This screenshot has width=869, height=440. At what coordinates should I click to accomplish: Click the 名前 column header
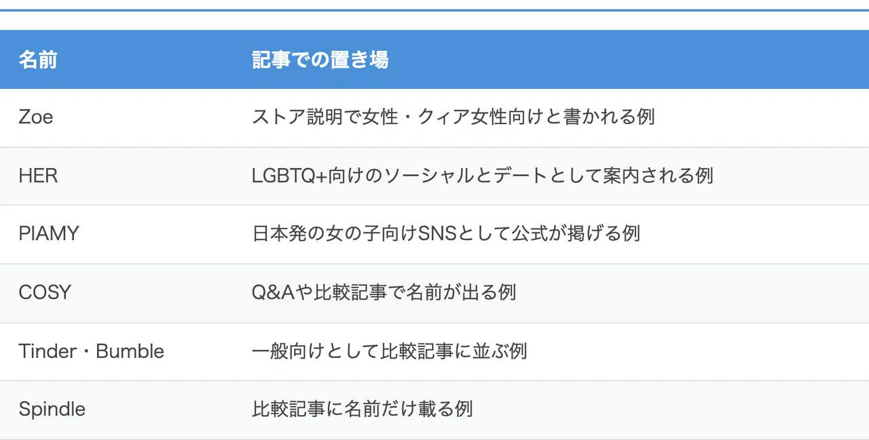pyautogui.click(x=38, y=60)
